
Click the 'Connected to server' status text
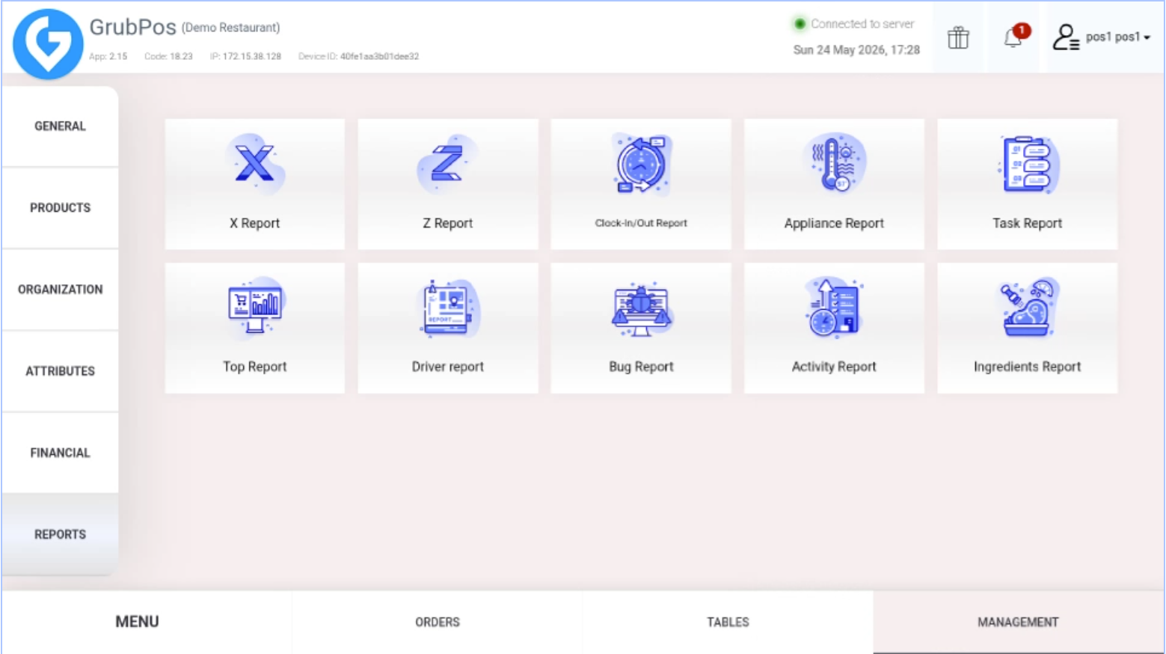pyautogui.click(x=862, y=24)
